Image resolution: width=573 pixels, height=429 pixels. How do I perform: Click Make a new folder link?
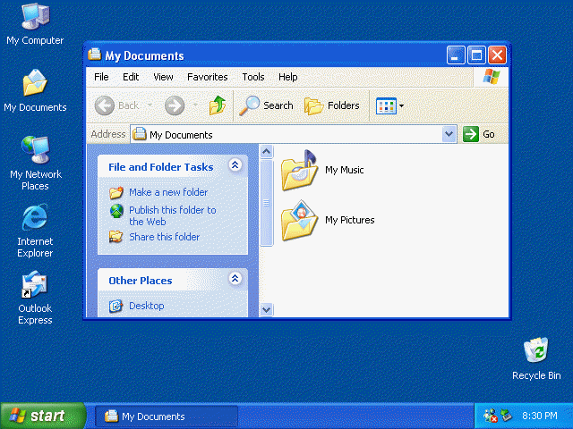[168, 192]
